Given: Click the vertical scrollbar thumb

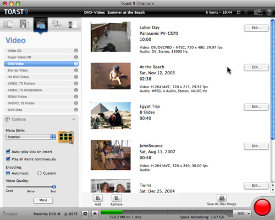Looking at the screenshot, I should click(273, 79).
